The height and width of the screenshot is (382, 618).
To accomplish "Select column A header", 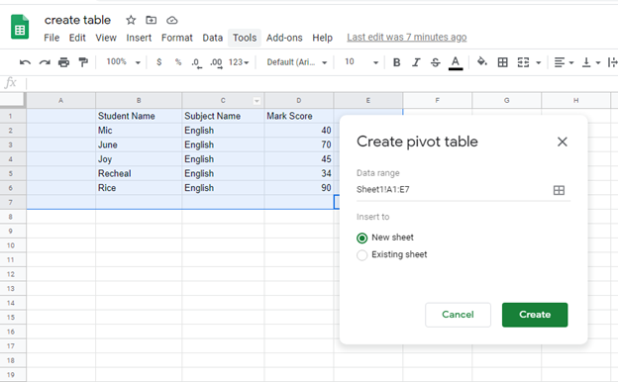I will click(x=60, y=100).
